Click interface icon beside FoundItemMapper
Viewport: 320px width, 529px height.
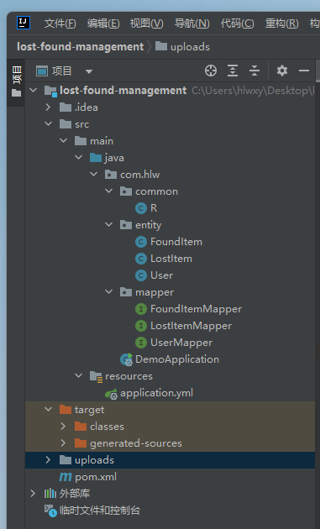141,309
